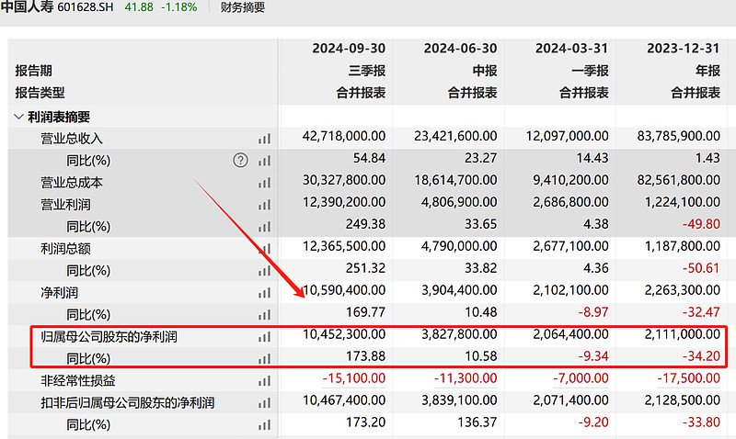Click chart icon for 同比(%) under 营业总收入
Image resolution: width=736 pixels, height=439 pixels.
point(265,161)
